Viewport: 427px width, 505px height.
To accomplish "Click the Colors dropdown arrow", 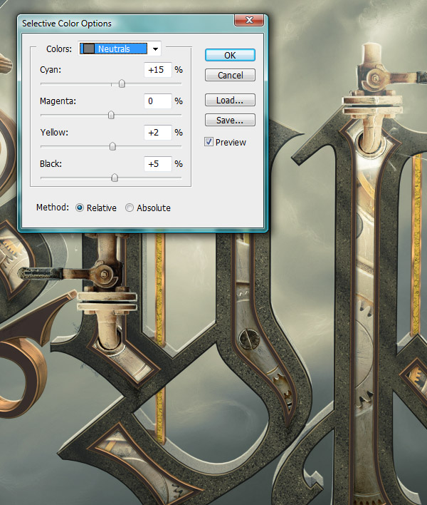I will point(156,49).
